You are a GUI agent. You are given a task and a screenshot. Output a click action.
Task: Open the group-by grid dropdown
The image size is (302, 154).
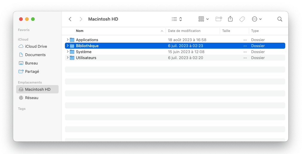pyautogui.click(x=203, y=19)
